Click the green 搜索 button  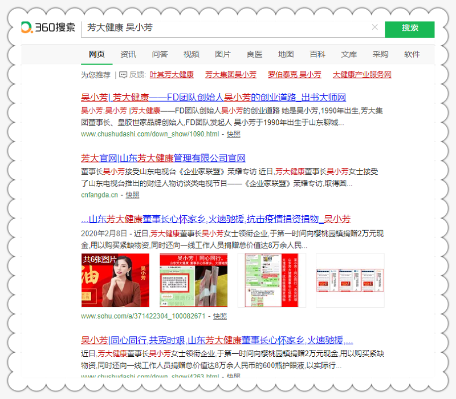pyautogui.click(x=409, y=29)
